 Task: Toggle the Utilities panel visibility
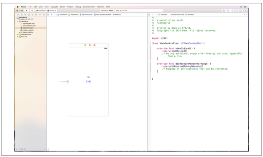pos(245,11)
